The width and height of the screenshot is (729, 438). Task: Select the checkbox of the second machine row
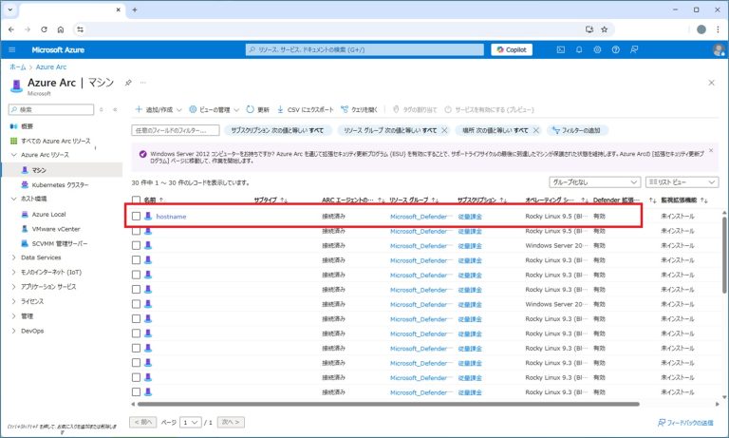(x=137, y=231)
